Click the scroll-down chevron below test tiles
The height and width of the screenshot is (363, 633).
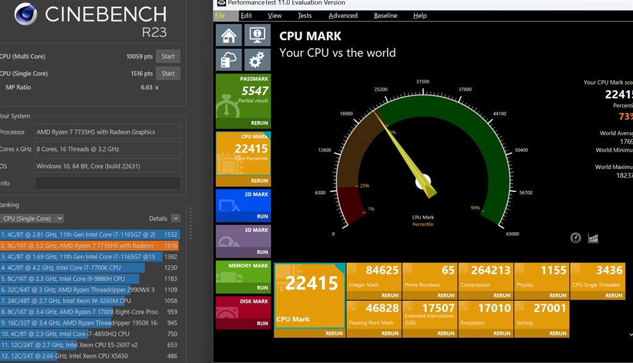pyautogui.click(x=631, y=335)
